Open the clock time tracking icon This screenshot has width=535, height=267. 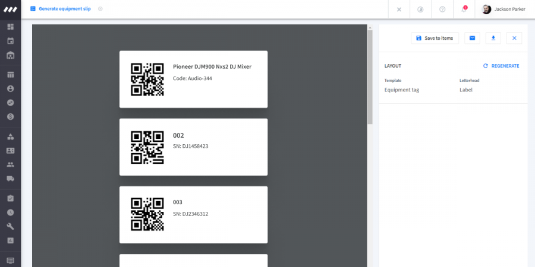click(10, 212)
